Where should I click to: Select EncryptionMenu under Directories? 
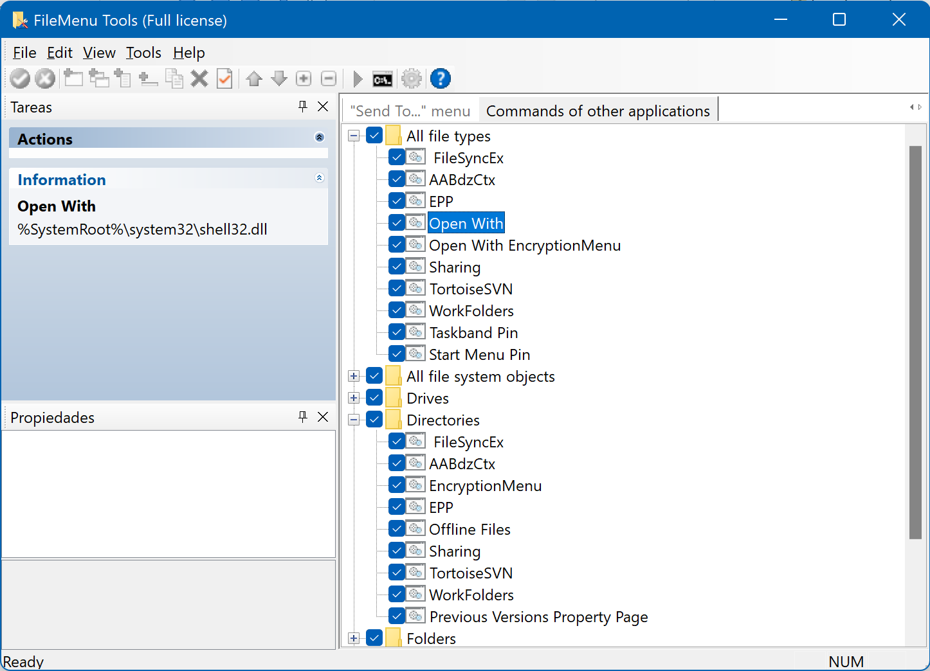(x=485, y=485)
